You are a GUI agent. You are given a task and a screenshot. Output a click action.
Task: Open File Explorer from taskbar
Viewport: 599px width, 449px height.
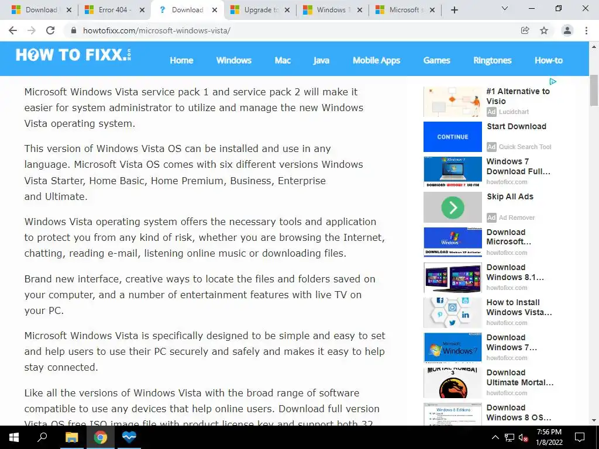tap(71, 437)
